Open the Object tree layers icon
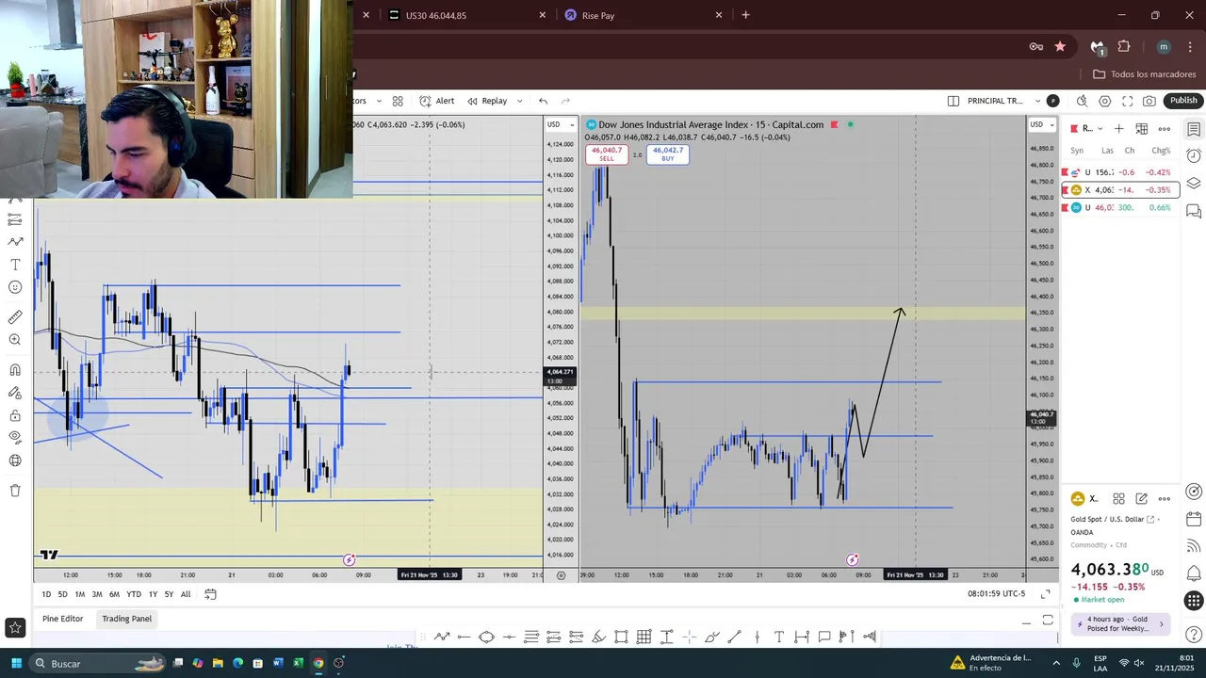The width and height of the screenshot is (1206, 678). coord(1194,184)
